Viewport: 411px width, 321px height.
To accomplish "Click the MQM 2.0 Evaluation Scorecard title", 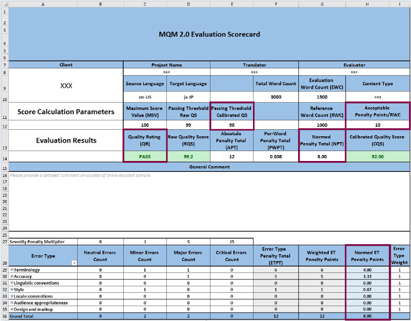I will tap(209, 34).
